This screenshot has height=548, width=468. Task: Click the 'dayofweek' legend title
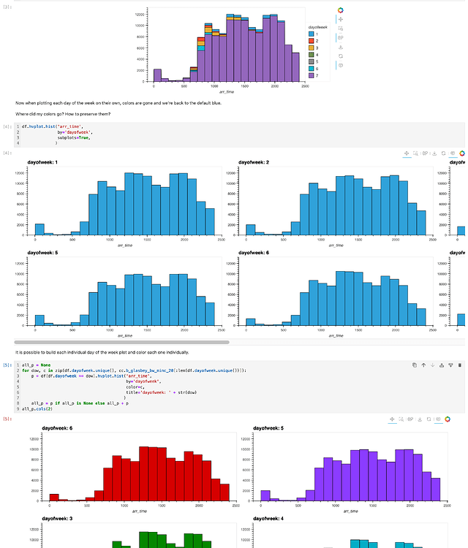point(317,27)
